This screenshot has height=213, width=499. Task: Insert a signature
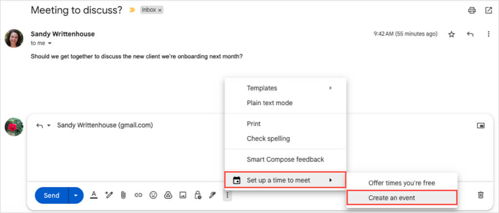pyautogui.click(x=212, y=195)
